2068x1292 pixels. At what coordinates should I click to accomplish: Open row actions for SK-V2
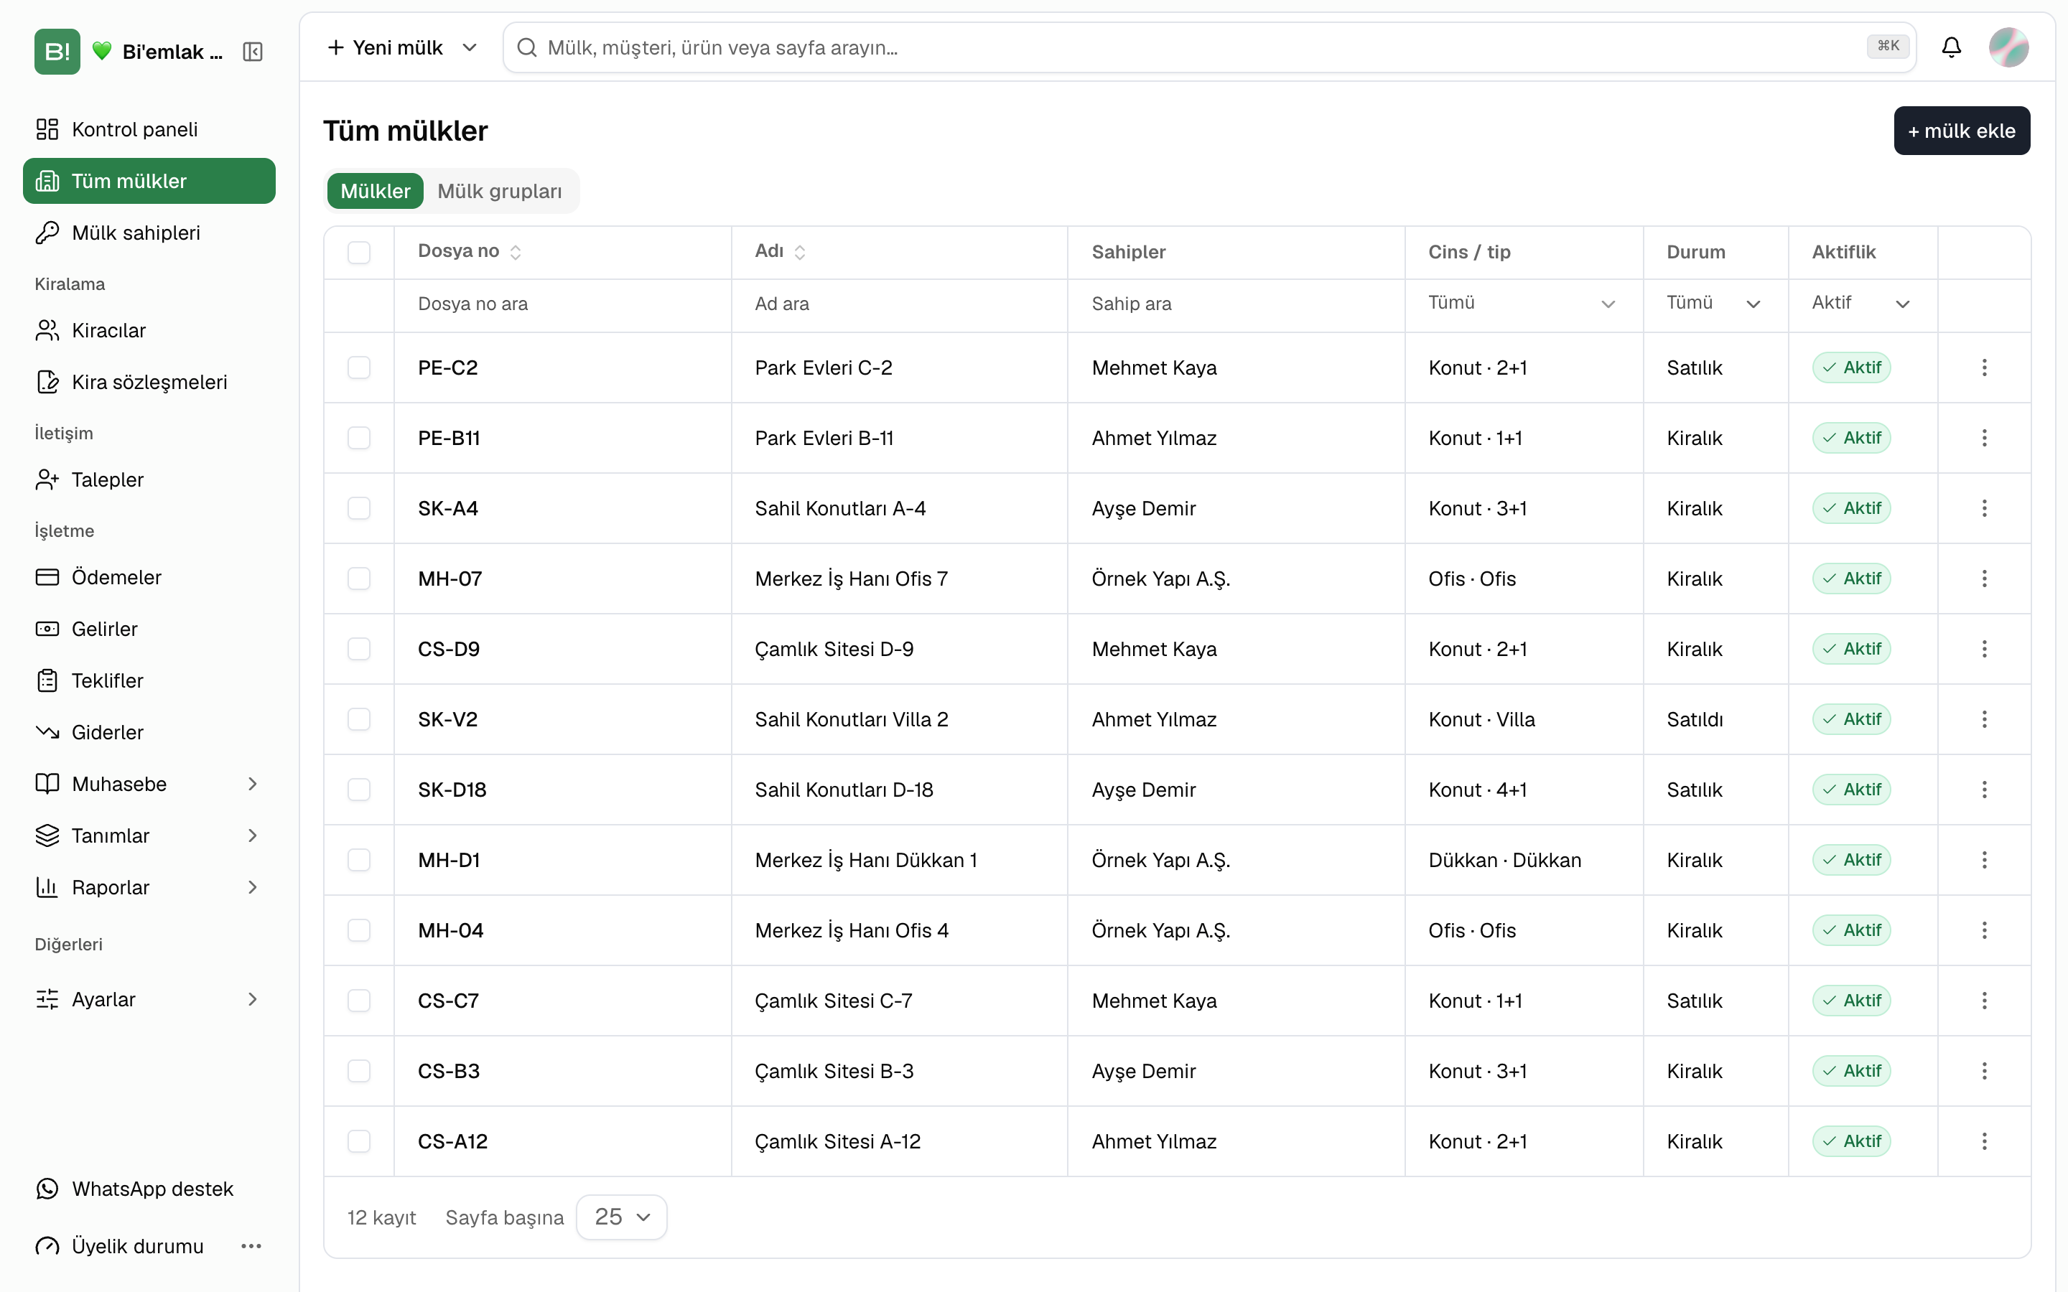[1984, 719]
